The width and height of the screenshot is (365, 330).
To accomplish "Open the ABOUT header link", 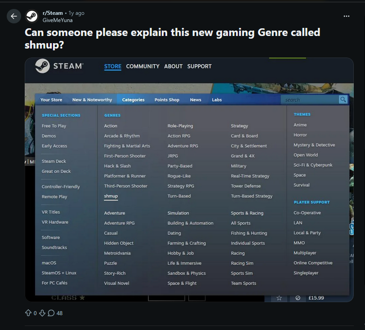I will [x=173, y=67].
